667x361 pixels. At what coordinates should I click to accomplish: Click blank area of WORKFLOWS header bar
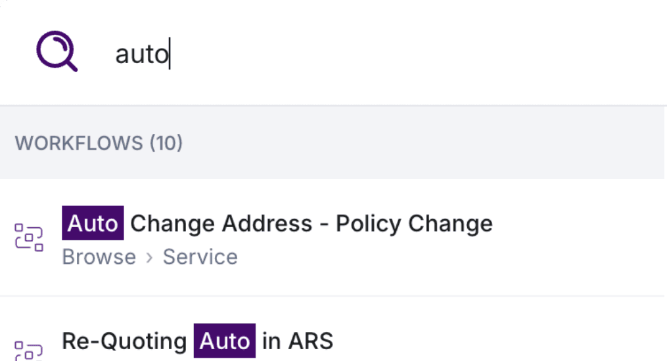click(x=427, y=143)
